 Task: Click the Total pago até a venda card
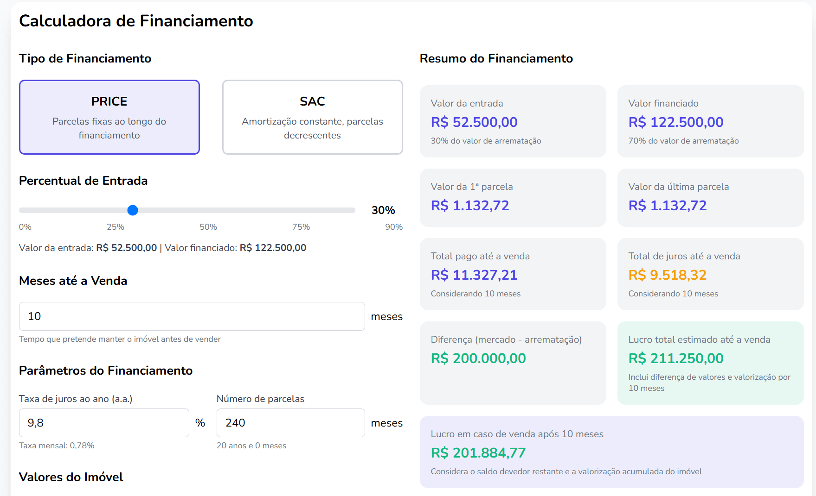tap(513, 274)
